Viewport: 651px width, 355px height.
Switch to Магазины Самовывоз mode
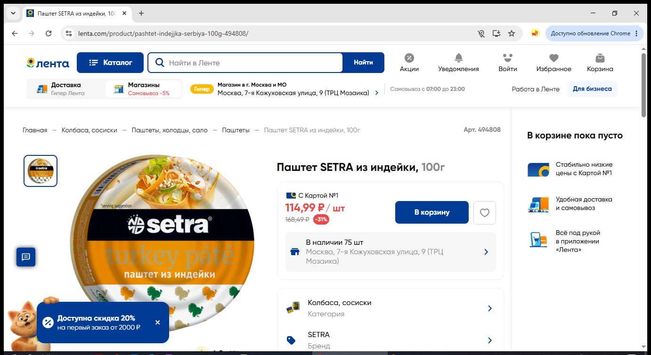pos(143,89)
